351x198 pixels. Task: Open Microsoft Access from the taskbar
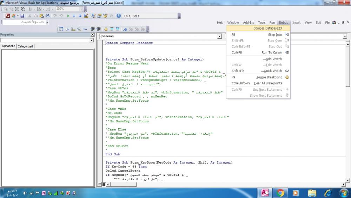[265, 193]
